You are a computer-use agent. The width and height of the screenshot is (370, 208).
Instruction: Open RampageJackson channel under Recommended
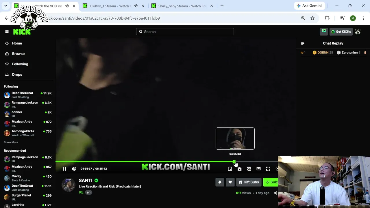[28, 159]
